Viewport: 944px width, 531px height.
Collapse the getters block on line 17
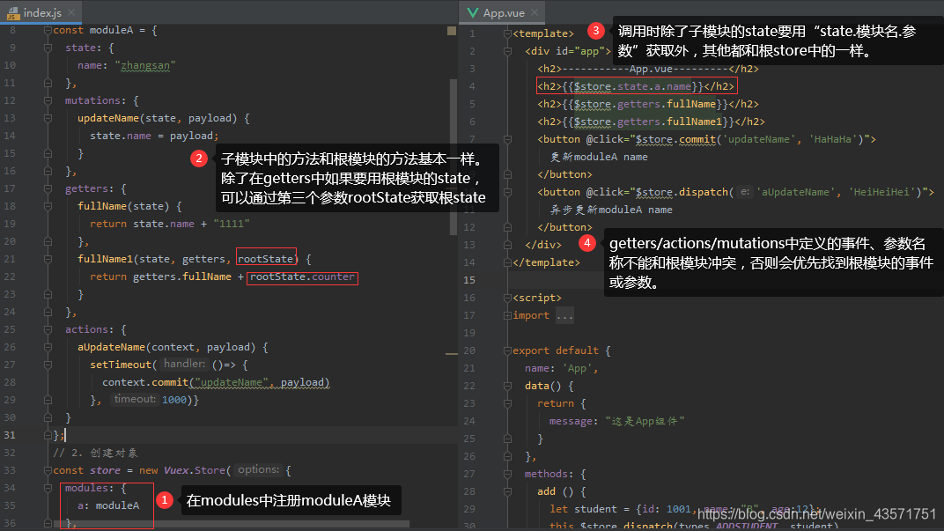(x=48, y=188)
